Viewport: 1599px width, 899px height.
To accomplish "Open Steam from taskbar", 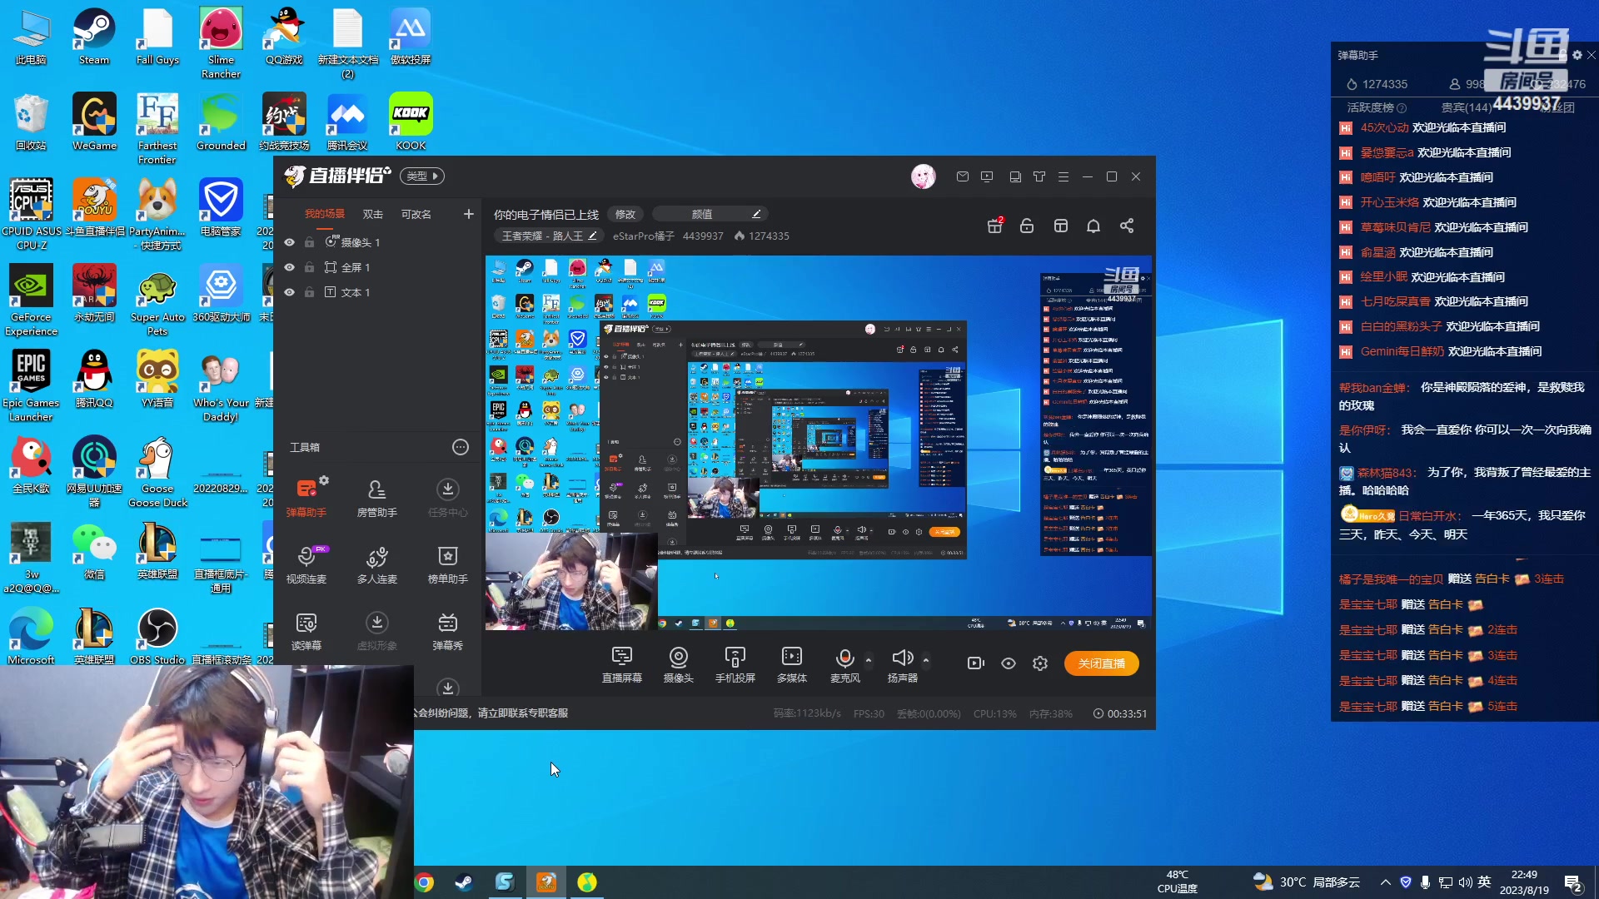I will 464,882.
